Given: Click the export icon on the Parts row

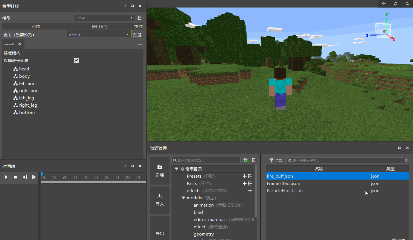Looking at the screenshot, I should coord(250,183).
